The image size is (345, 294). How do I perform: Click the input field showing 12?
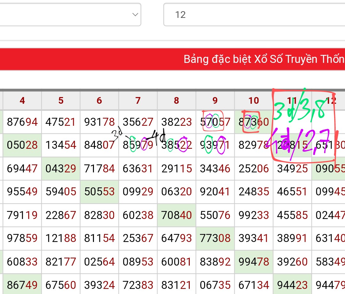pyautogui.click(x=254, y=15)
